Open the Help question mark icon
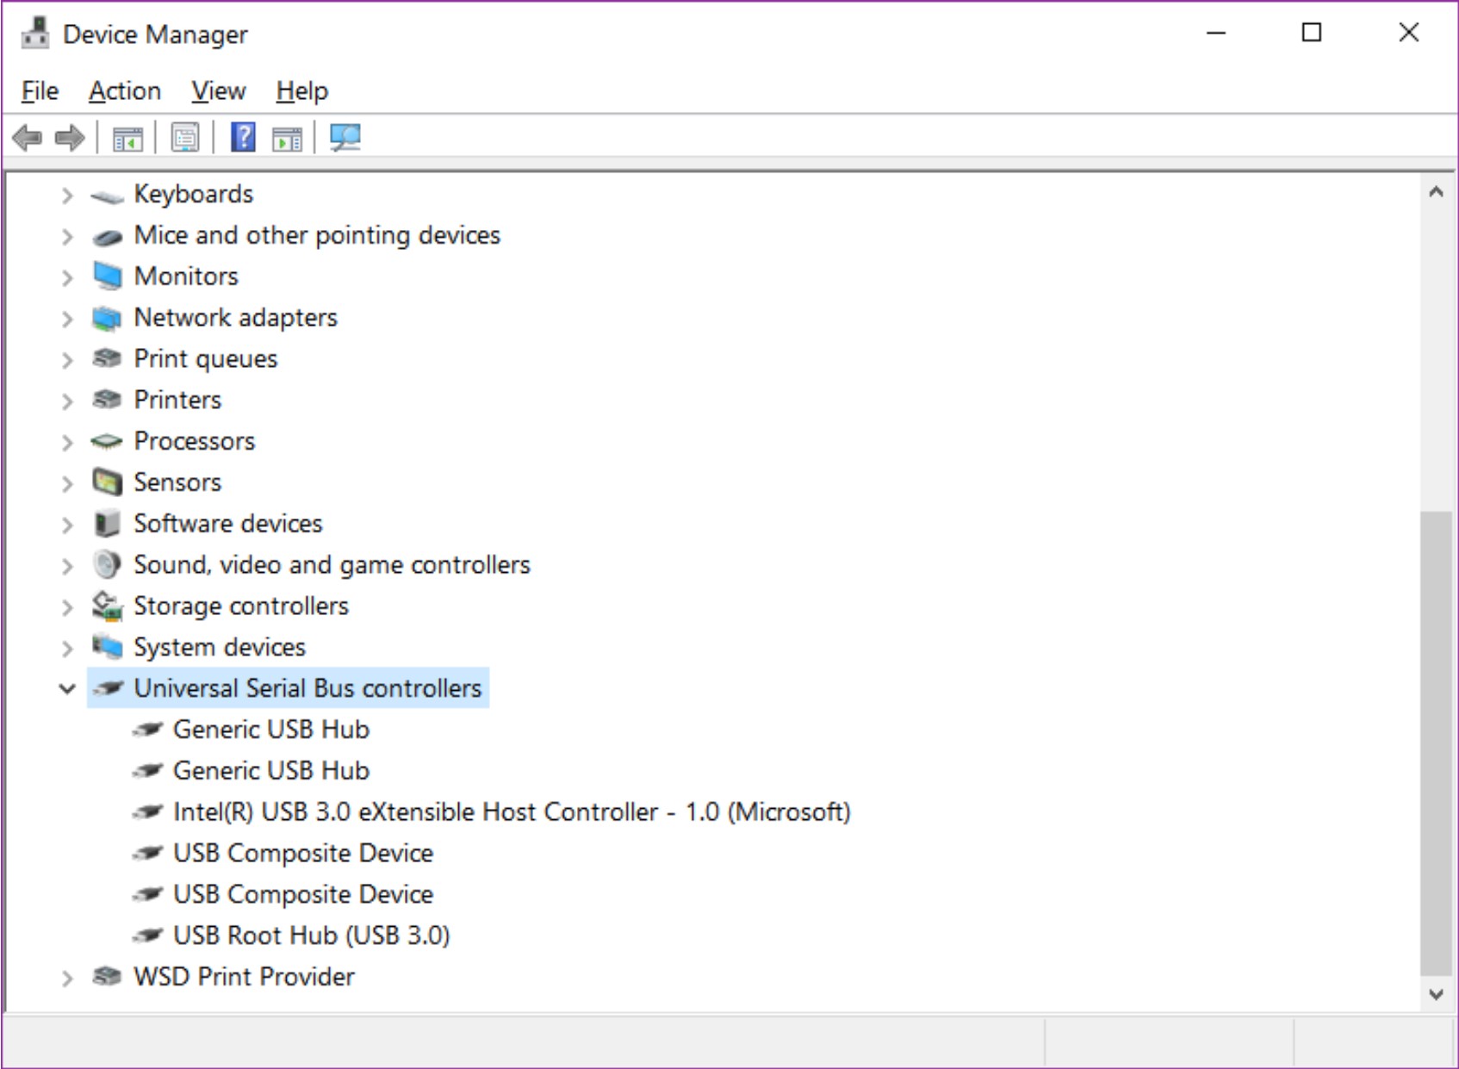 [243, 138]
